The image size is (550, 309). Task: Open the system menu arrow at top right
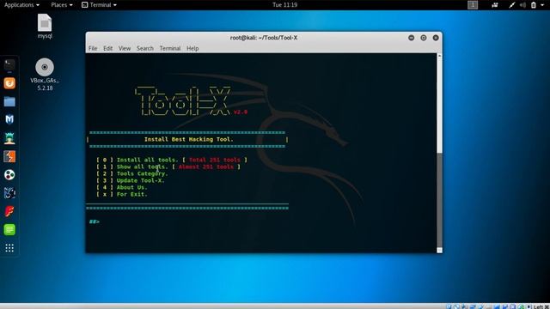pyautogui.click(x=542, y=5)
